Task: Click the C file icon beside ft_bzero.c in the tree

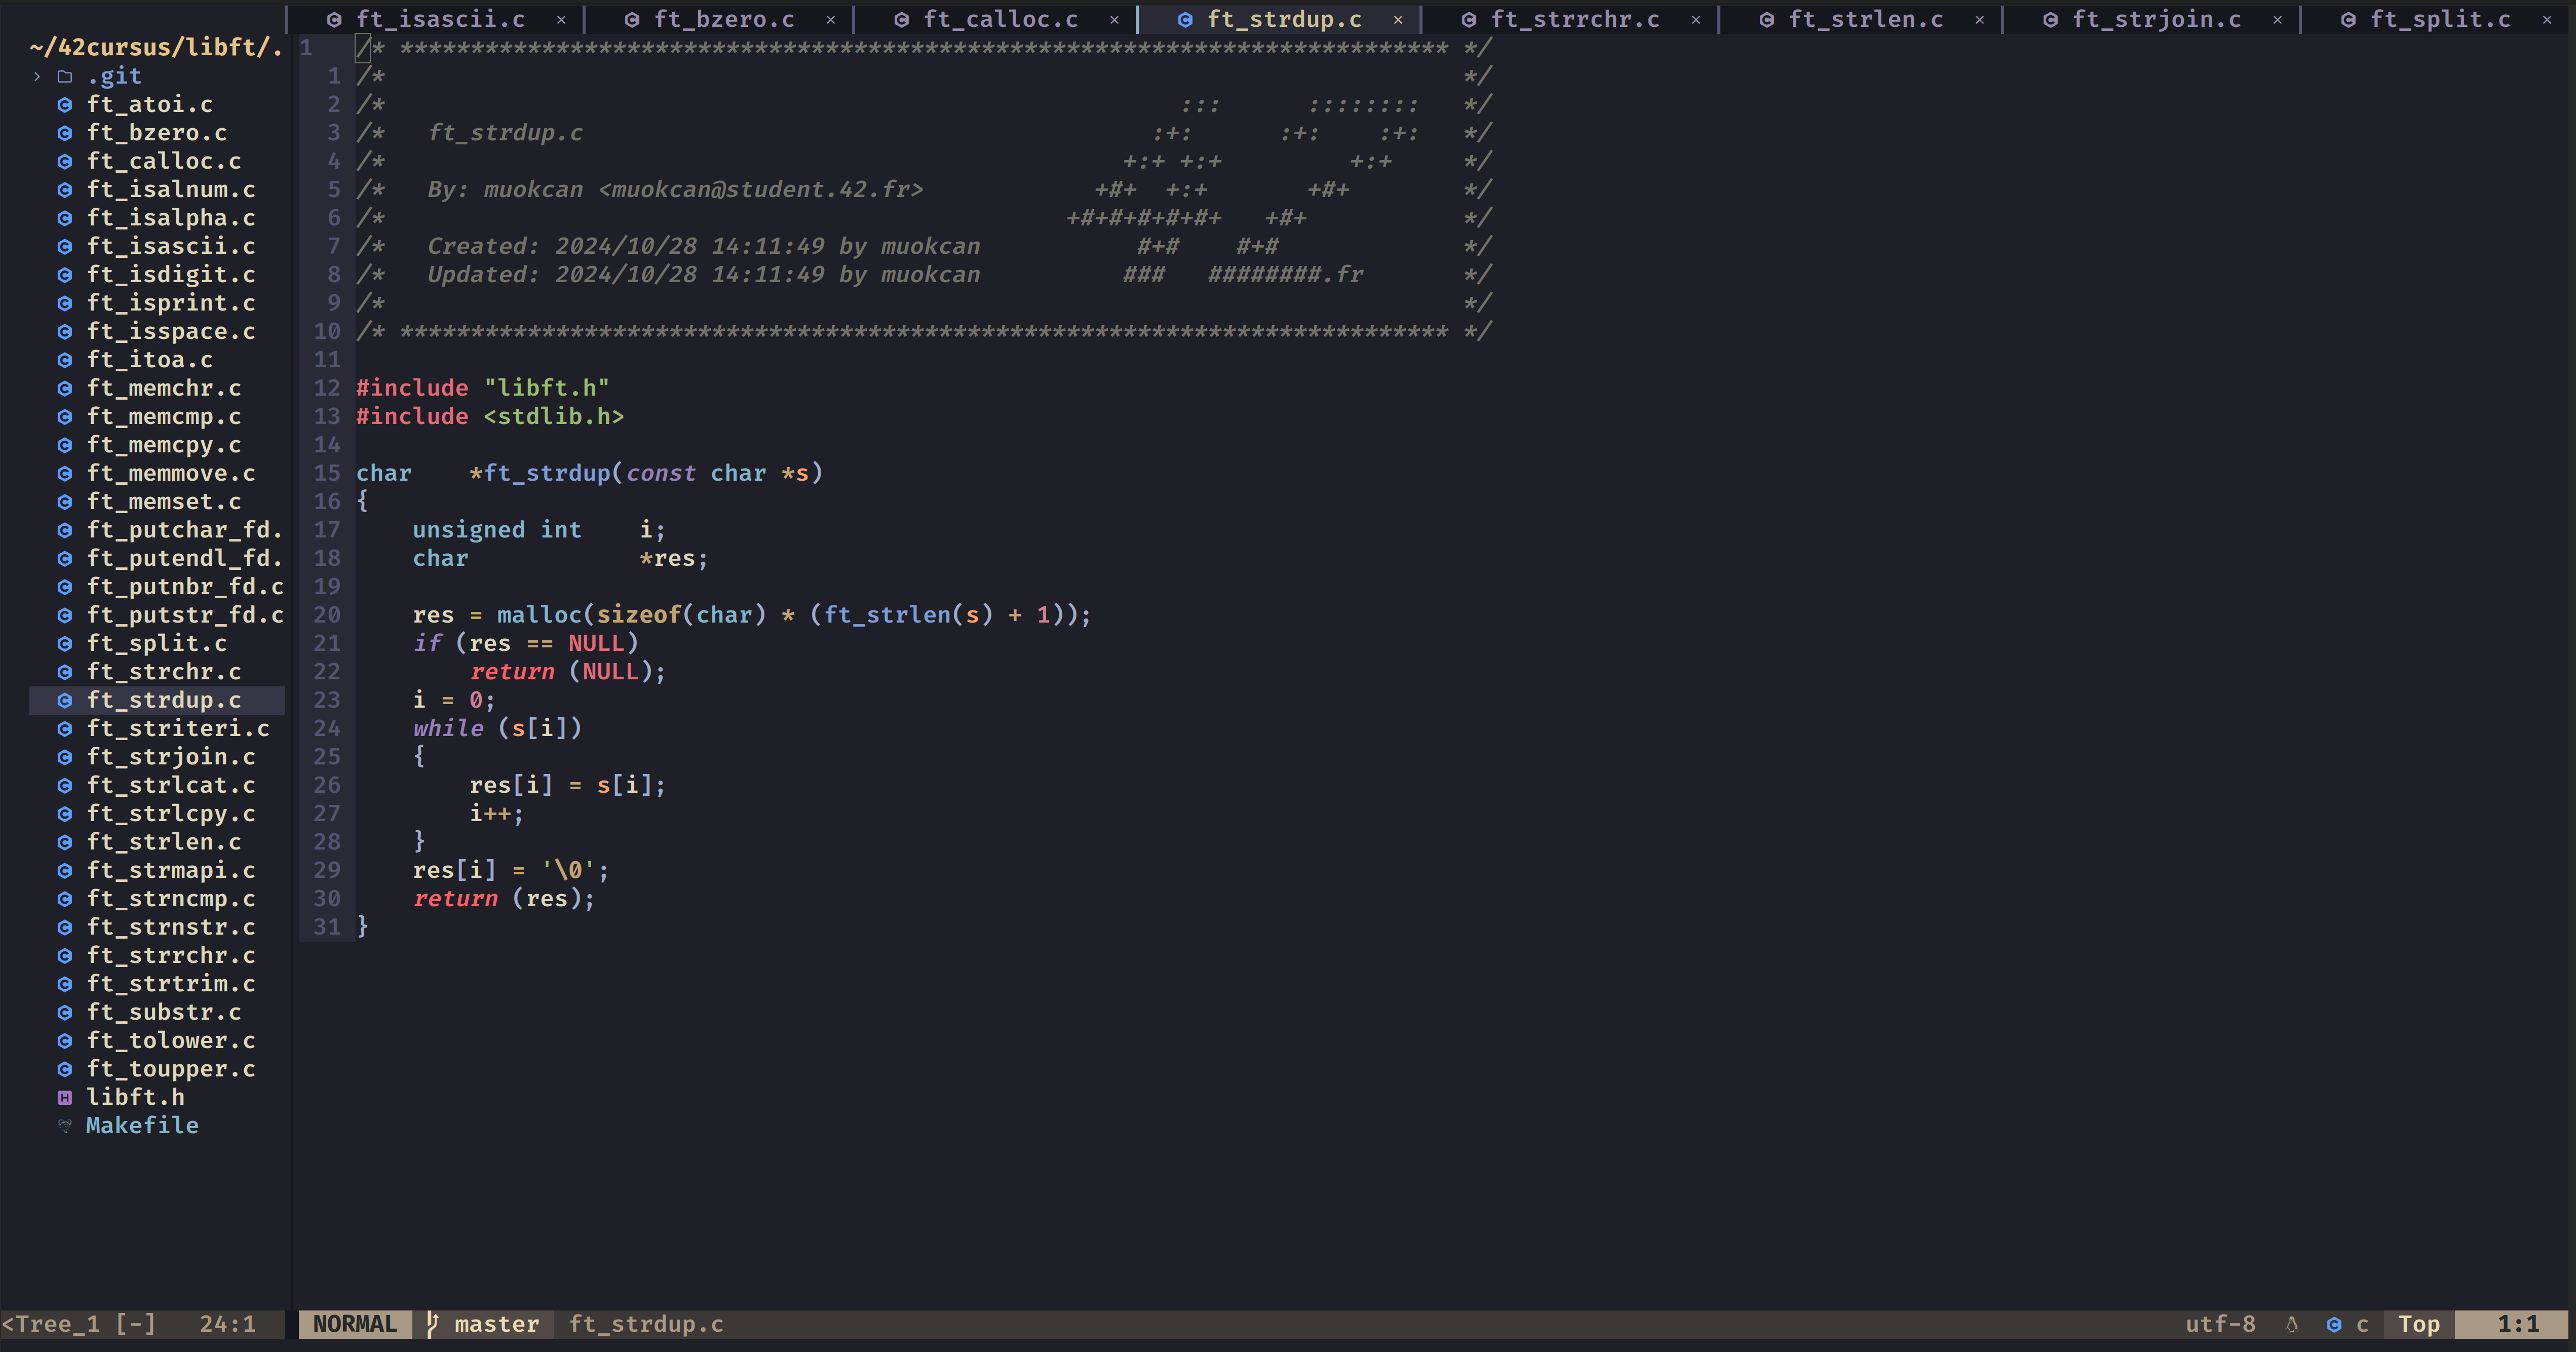Action: (65, 133)
